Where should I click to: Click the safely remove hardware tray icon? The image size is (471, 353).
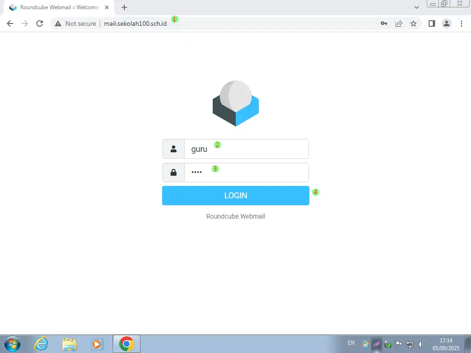(x=388, y=344)
